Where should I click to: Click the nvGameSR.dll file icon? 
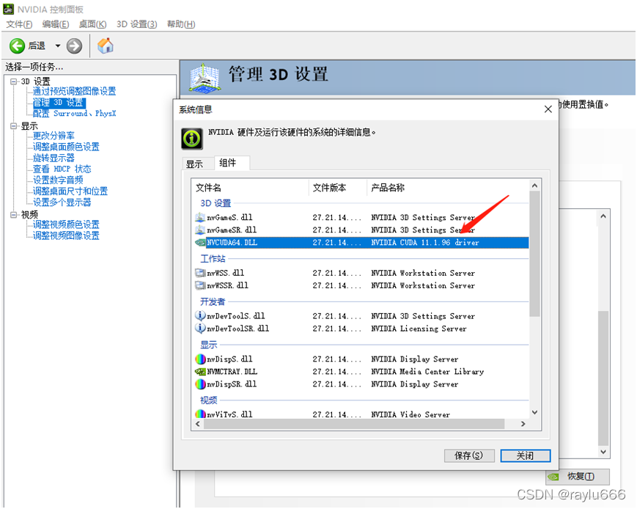200,230
